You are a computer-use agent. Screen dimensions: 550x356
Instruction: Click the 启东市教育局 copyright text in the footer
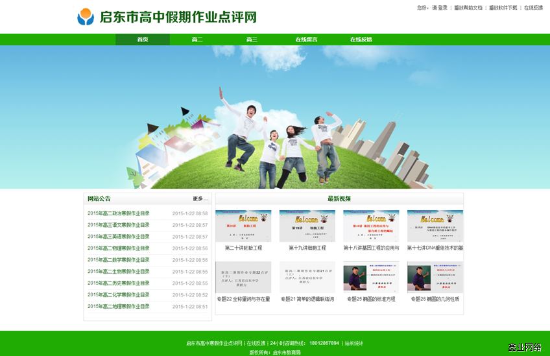click(287, 353)
